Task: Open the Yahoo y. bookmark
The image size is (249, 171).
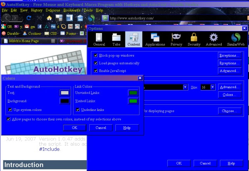Action: coord(18,26)
